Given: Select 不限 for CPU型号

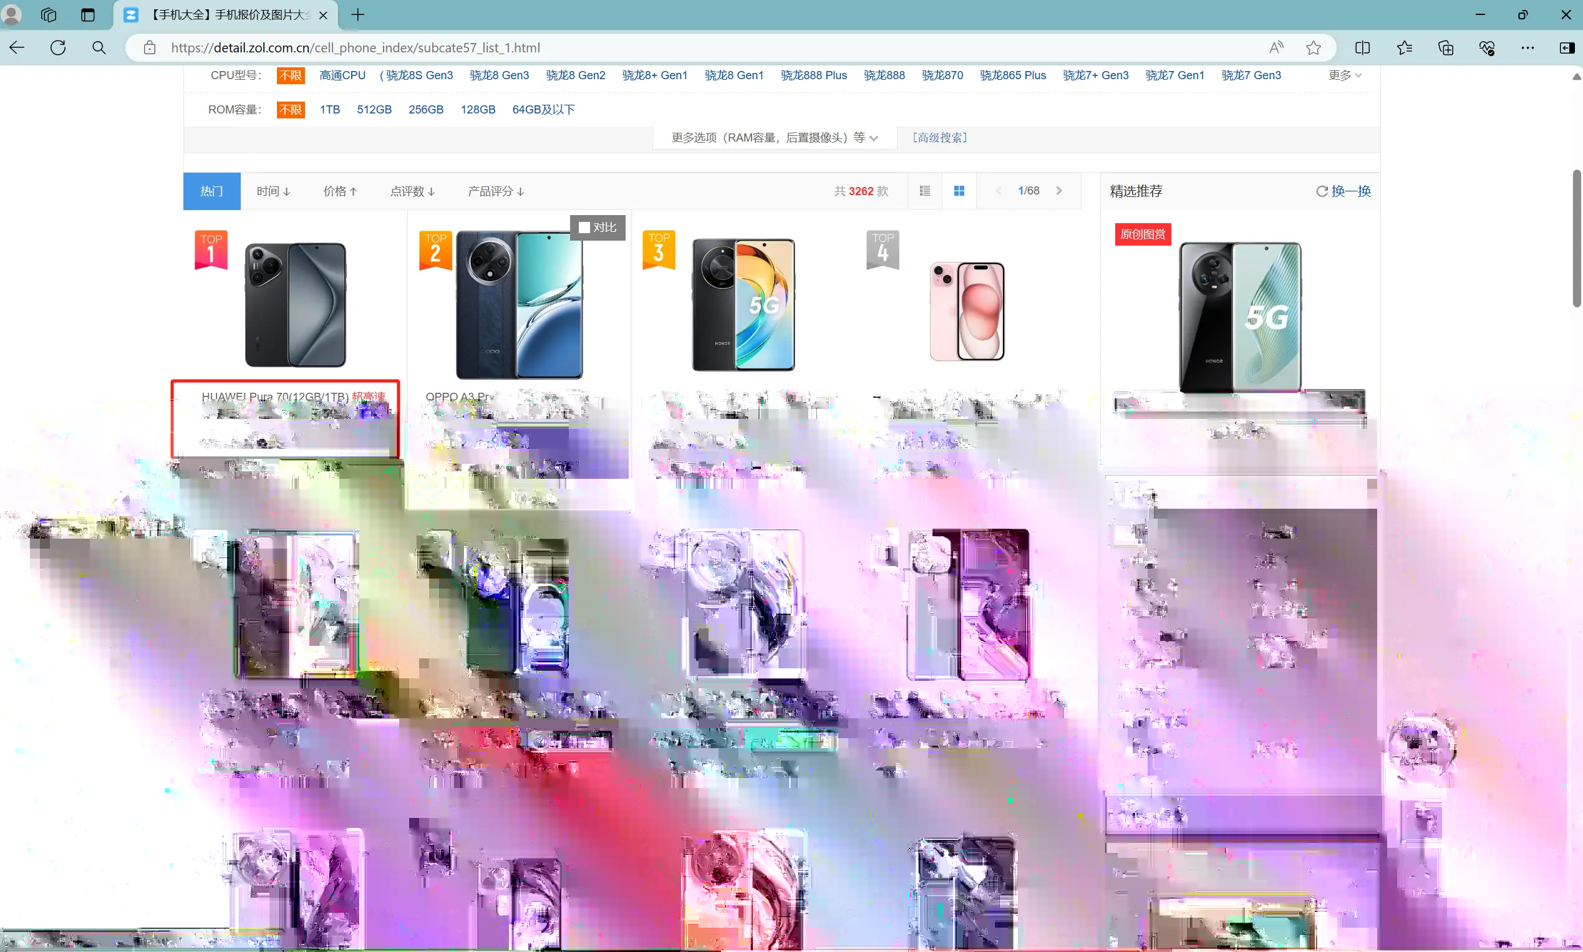Looking at the screenshot, I should tap(291, 75).
